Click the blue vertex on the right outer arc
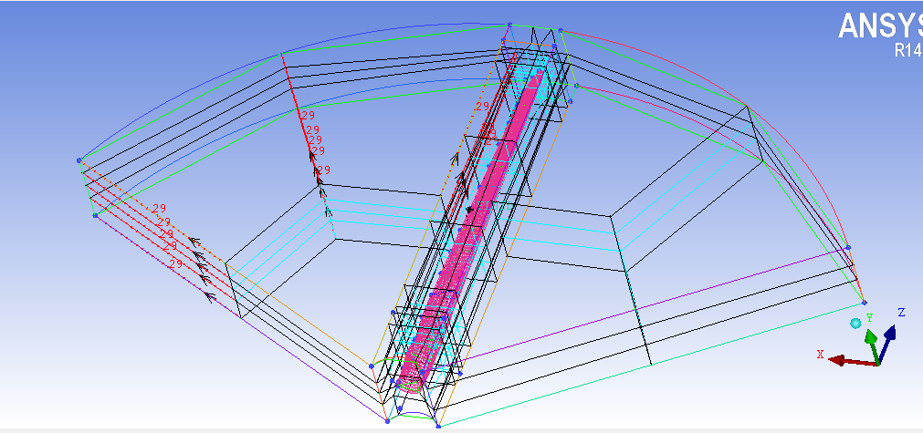The image size is (923, 433). click(848, 247)
